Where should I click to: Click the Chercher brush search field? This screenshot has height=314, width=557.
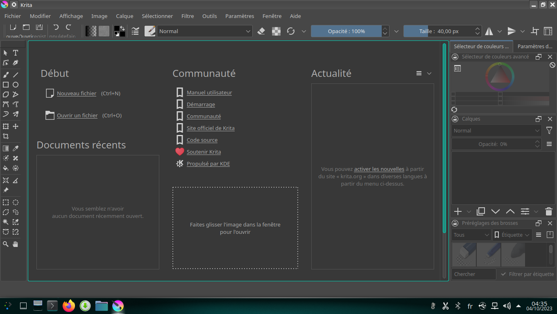(x=473, y=274)
